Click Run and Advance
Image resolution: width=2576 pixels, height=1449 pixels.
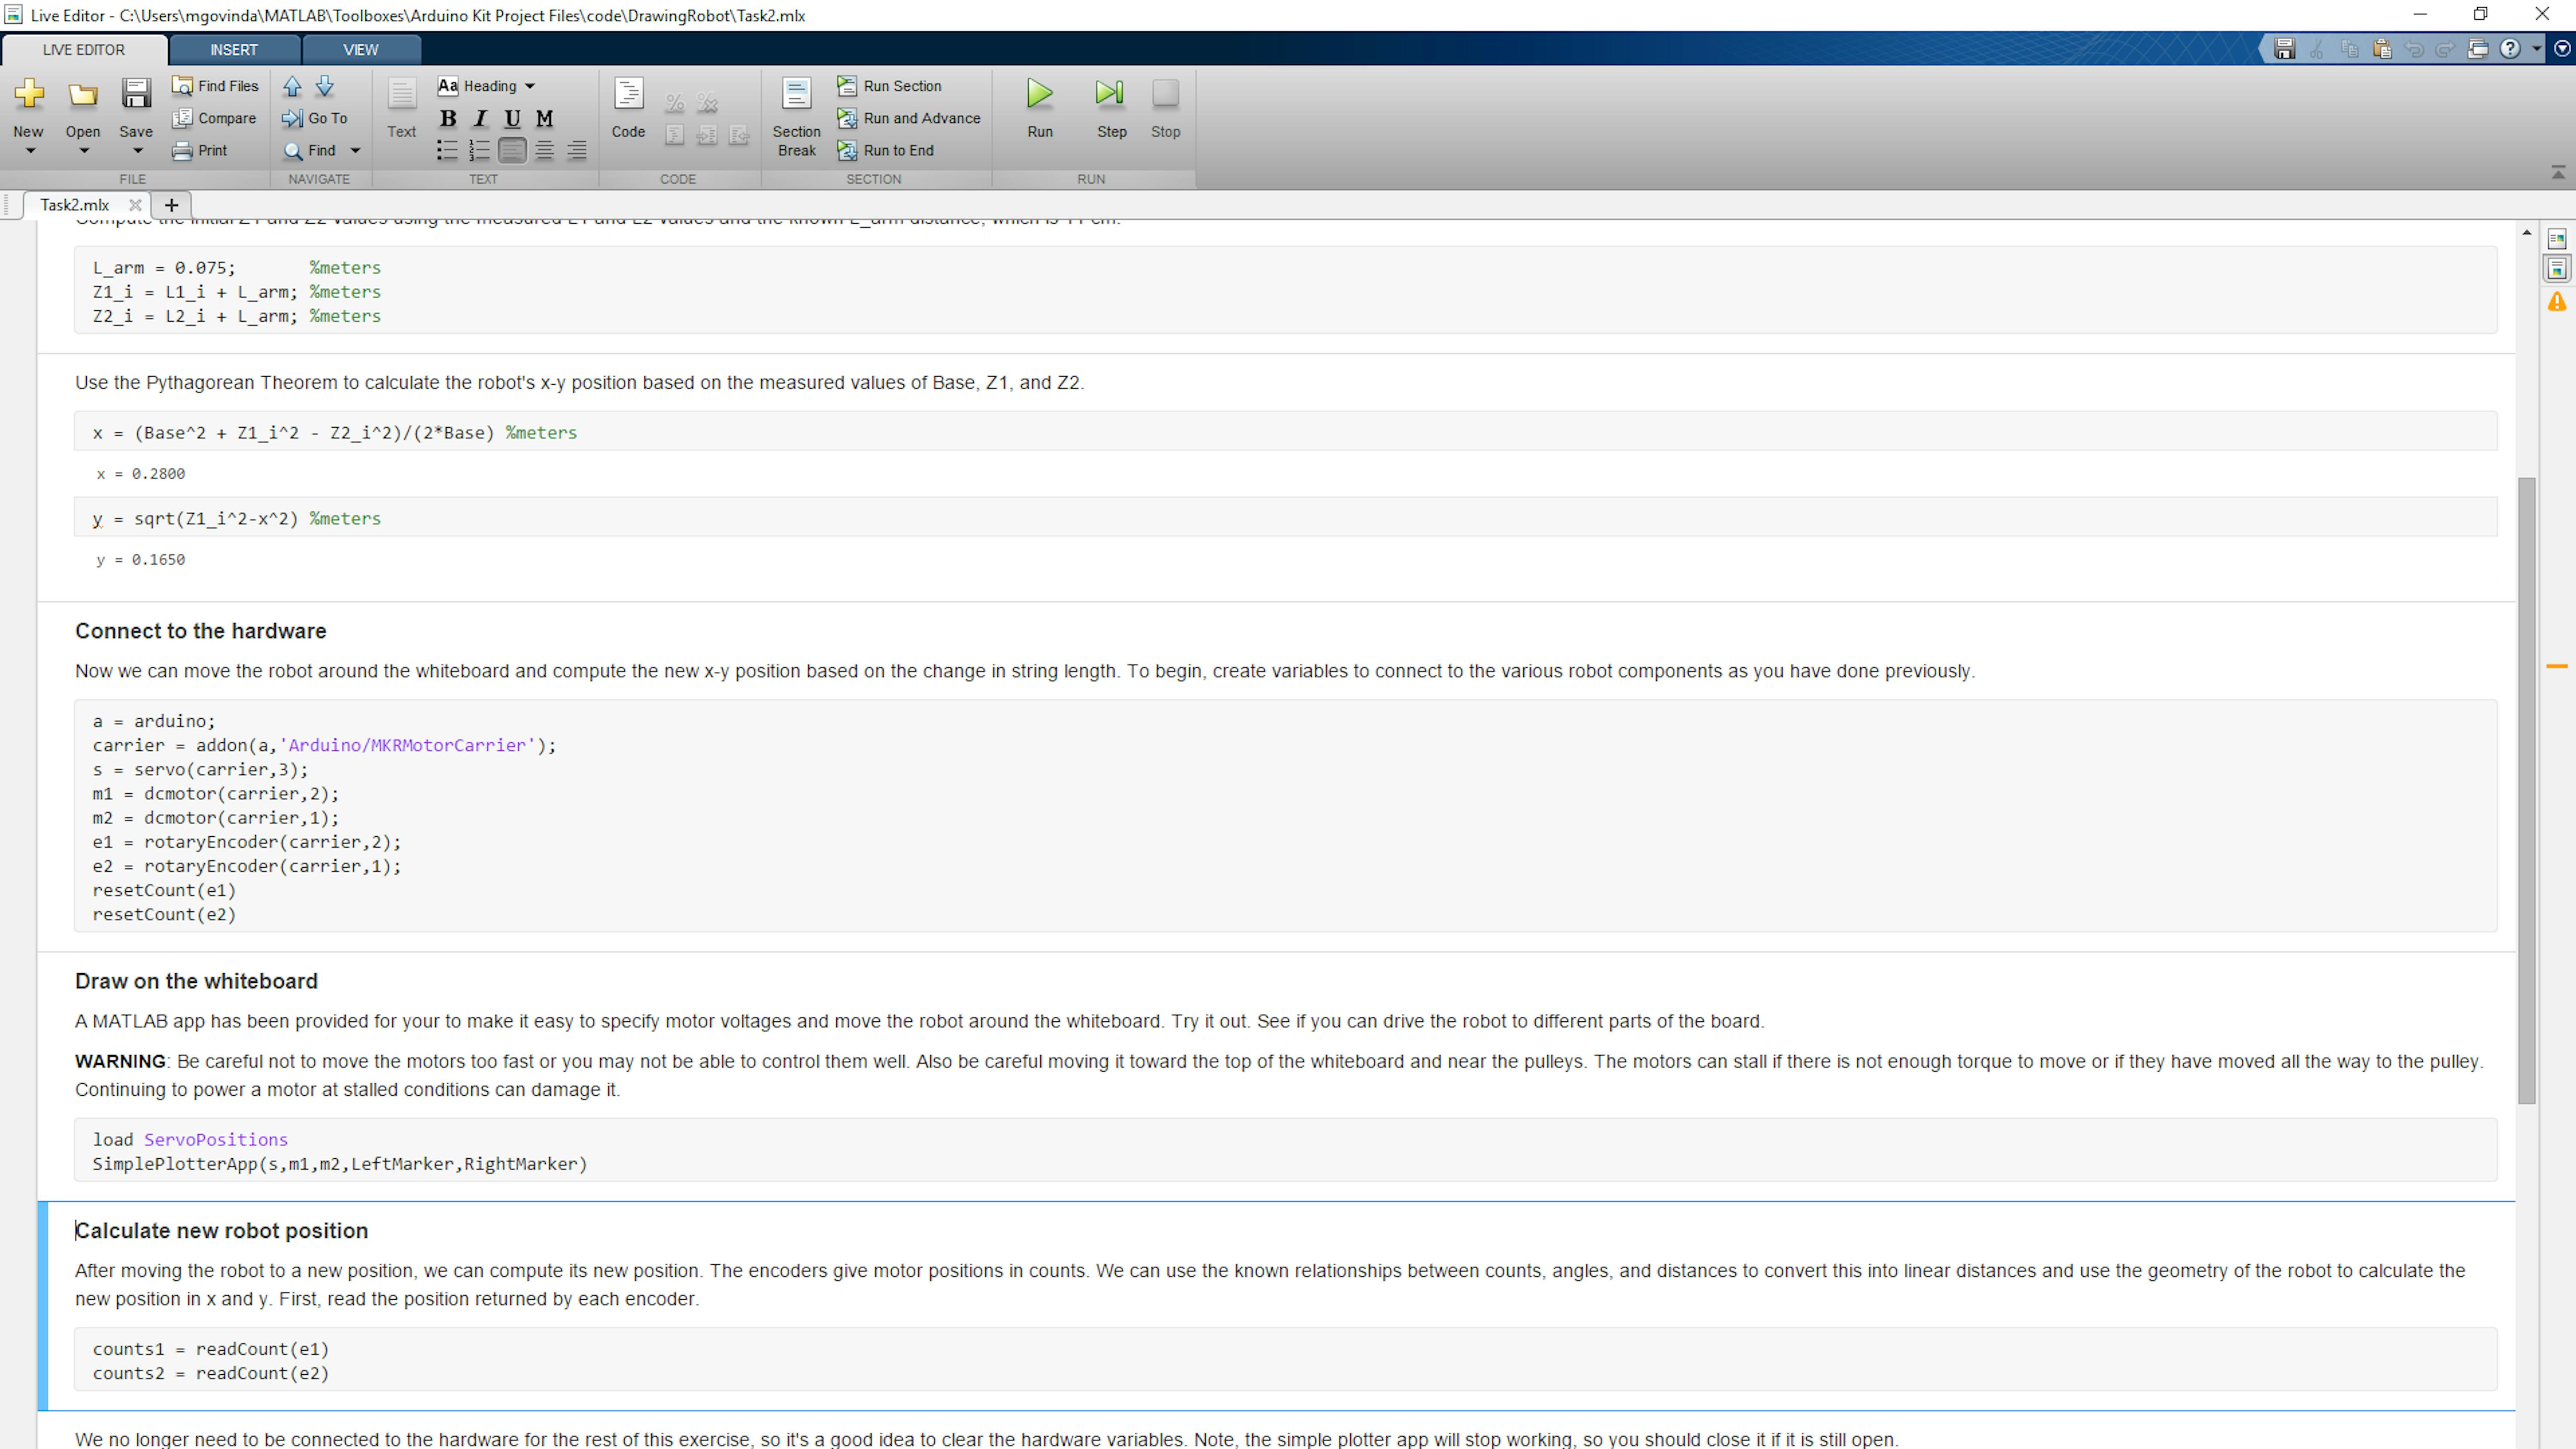coord(908,118)
